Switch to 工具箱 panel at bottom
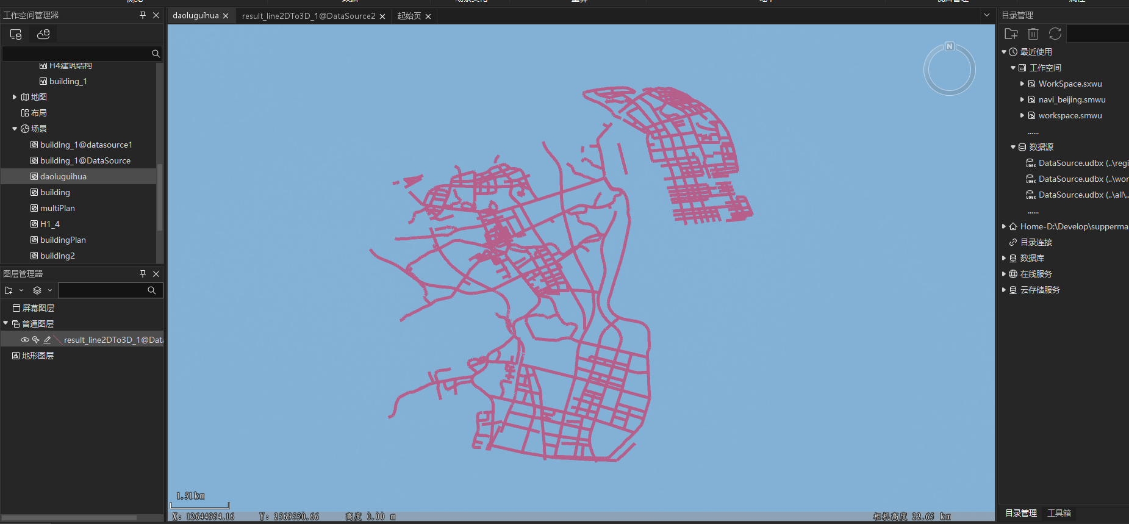The image size is (1129, 524). 1059,513
